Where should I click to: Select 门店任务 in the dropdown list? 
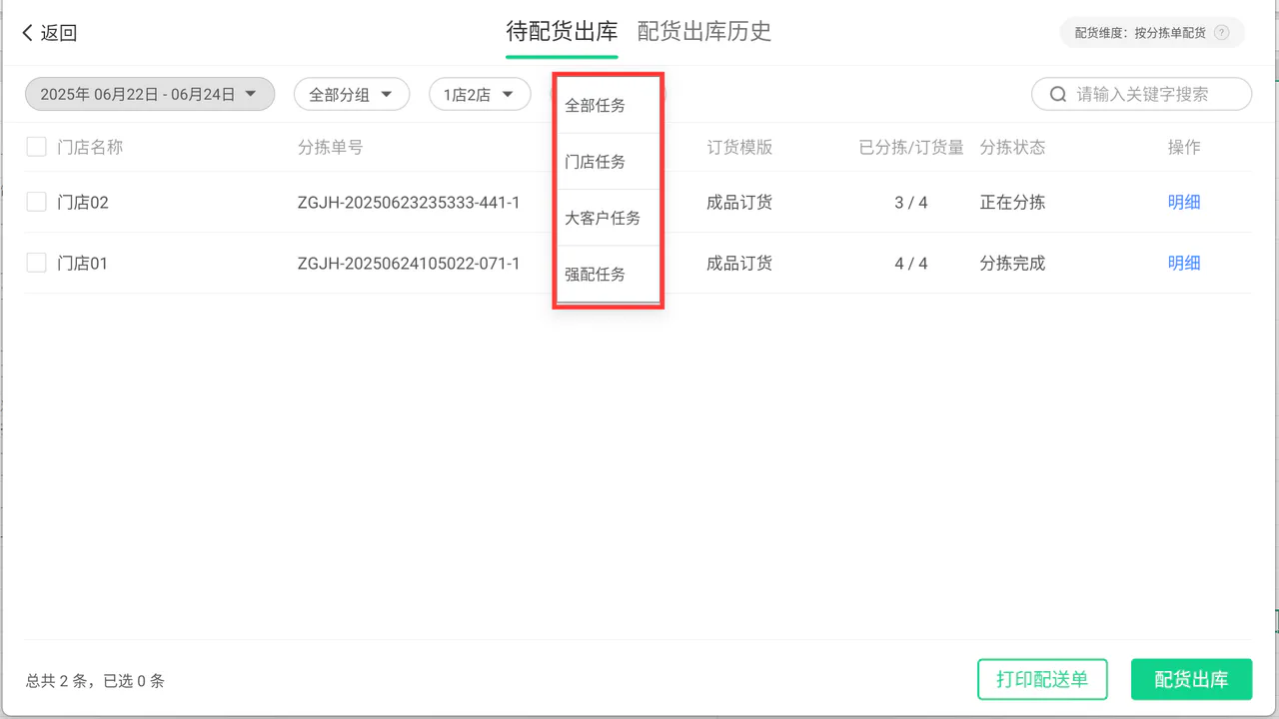pyautogui.click(x=608, y=162)
